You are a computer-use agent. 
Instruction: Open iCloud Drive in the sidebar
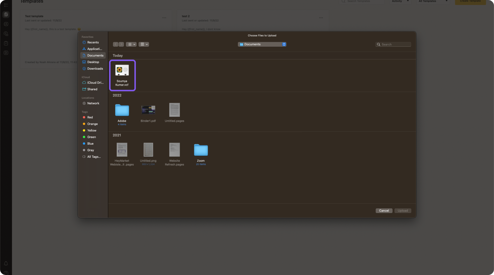95,83
